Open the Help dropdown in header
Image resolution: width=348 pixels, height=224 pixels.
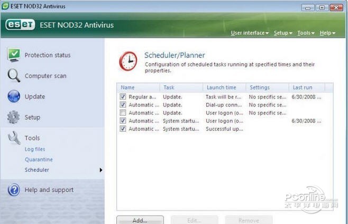pyautogui.click(x=327, y=33)
